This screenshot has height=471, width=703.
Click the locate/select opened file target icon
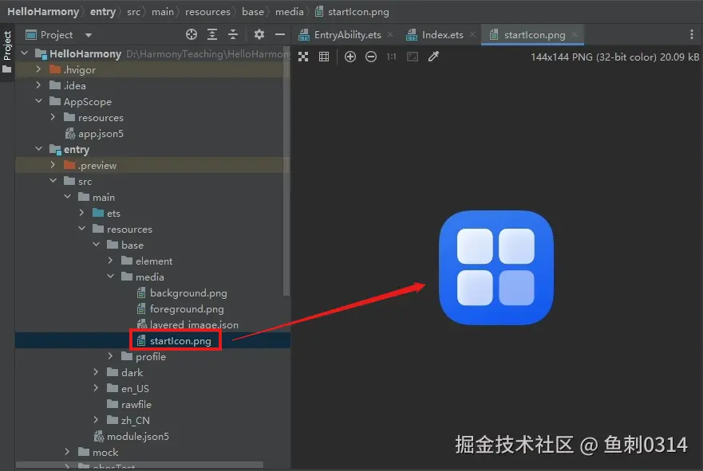192,34
